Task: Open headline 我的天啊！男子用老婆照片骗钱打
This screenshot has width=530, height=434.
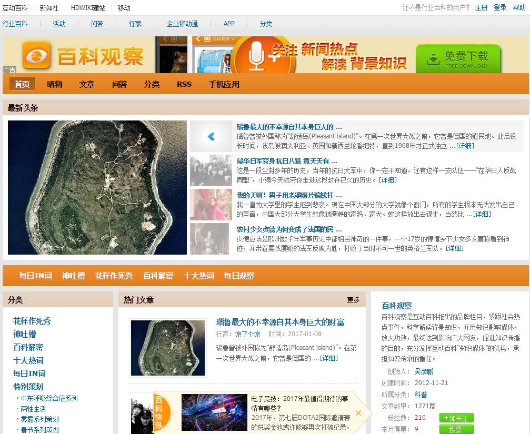Action: [x=289, y=195]
